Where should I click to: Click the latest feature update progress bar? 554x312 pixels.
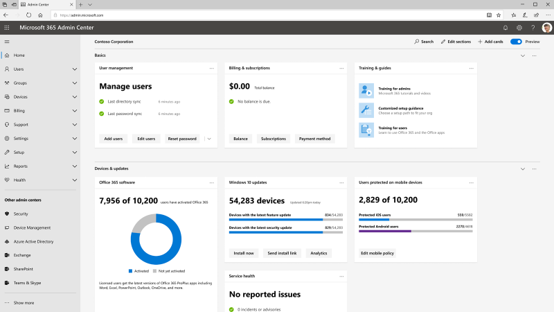coord(286,220)
